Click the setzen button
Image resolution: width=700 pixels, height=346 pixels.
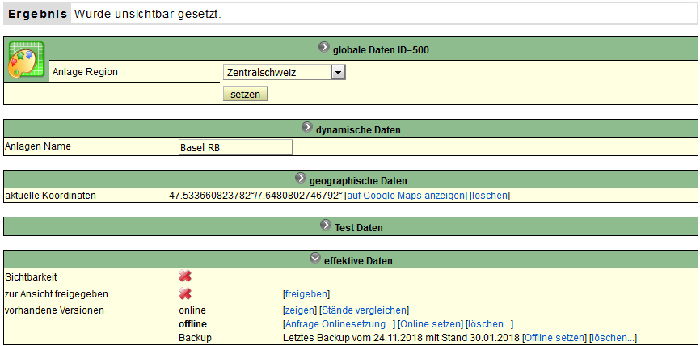(x=245, y=95)
